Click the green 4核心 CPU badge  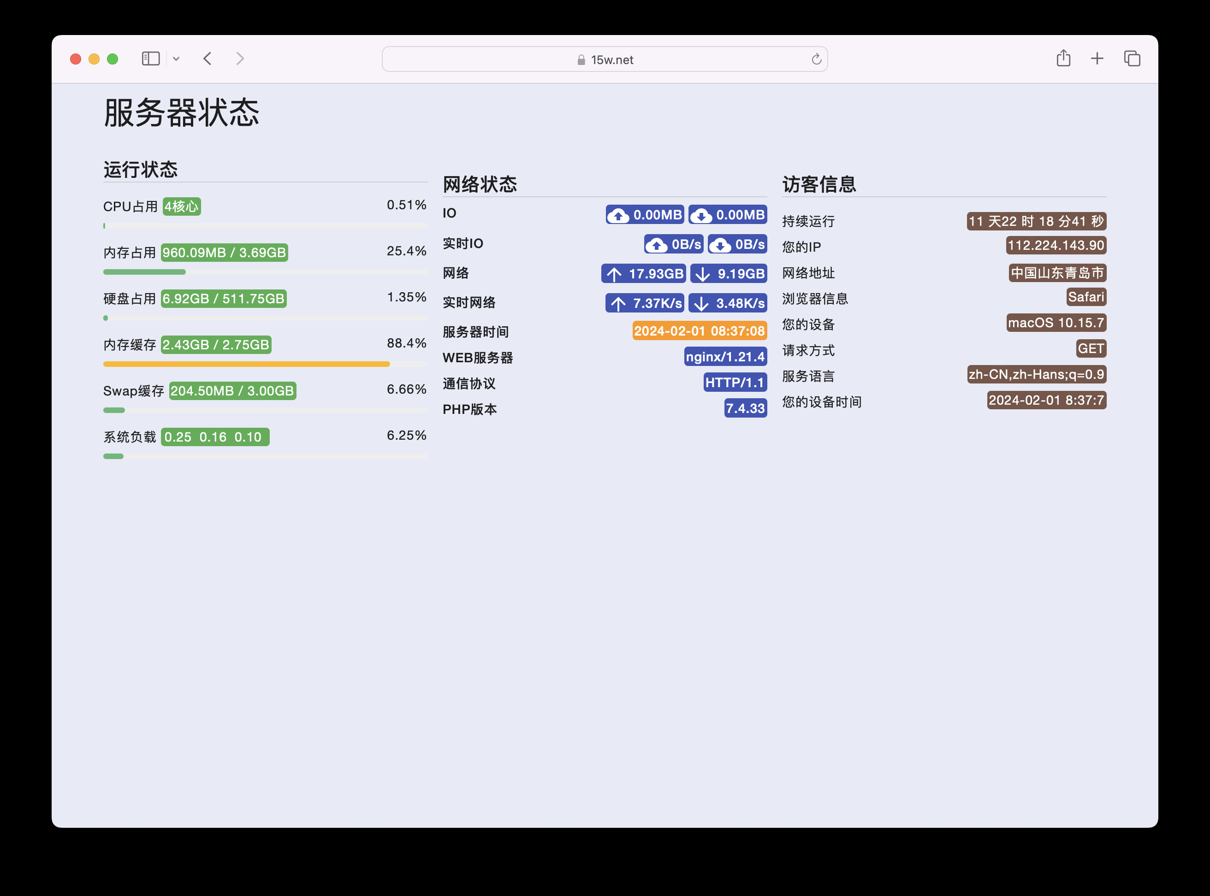click(182, 206)
